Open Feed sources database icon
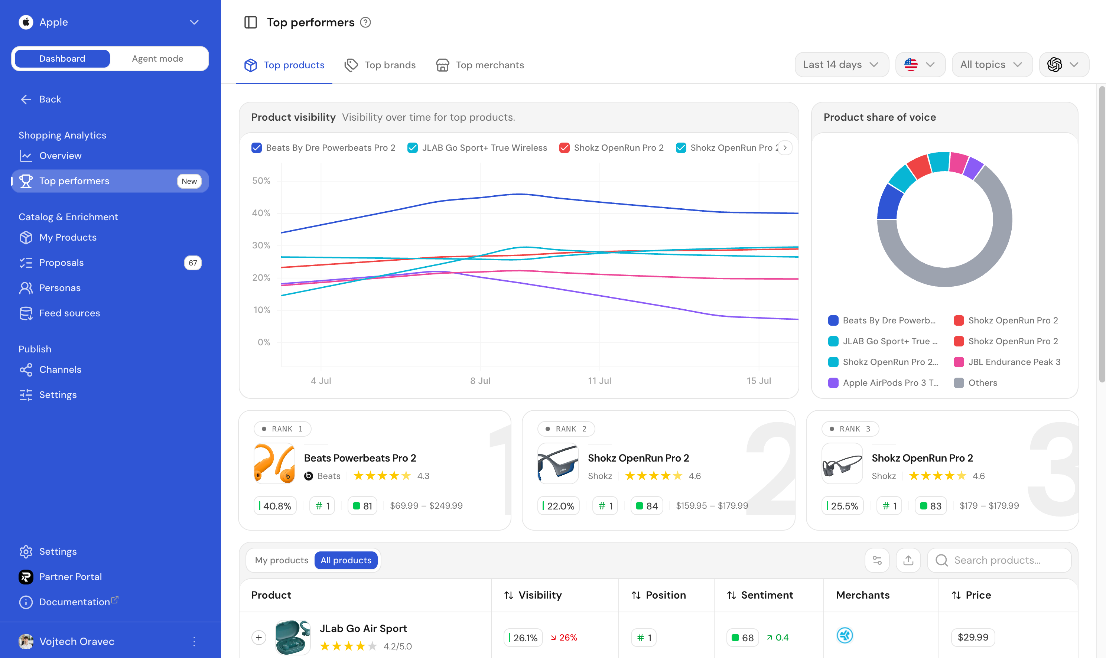 point(26,313)
